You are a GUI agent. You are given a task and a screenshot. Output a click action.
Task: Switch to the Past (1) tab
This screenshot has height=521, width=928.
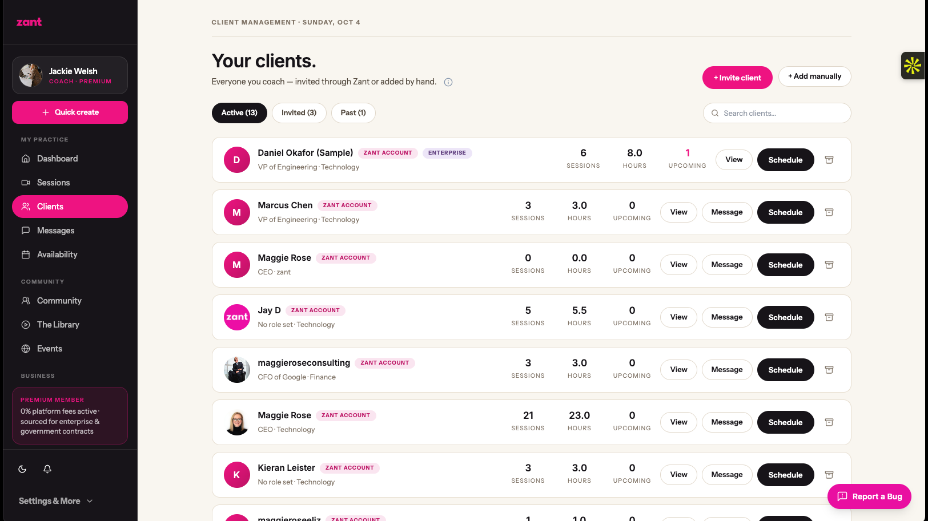[353, 113]
